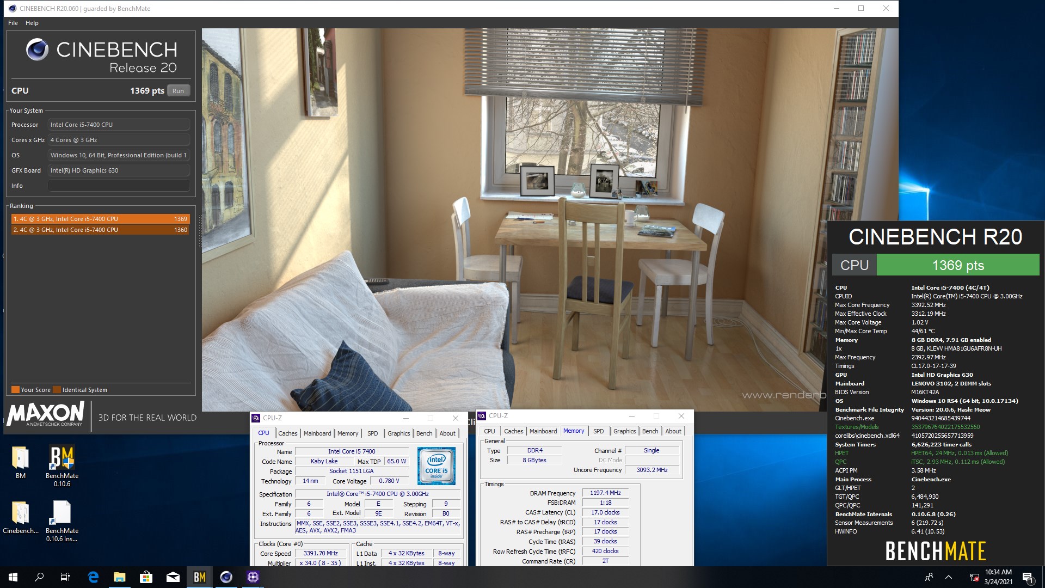Screen dimensions: 1045x588
Task: Open File Explorer from taskbar
Action: [120, 577]
